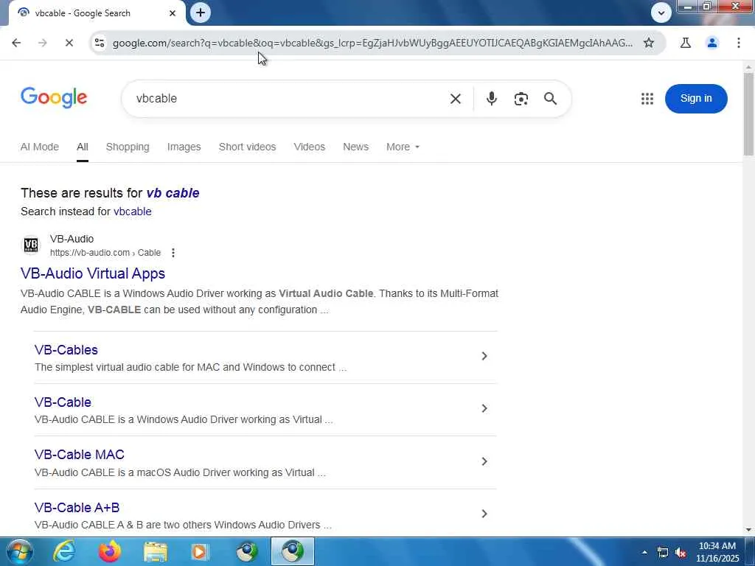Expand the VB-Cables row chevron
Viewport: 755px width, 566px height.
tap(484, 356)
